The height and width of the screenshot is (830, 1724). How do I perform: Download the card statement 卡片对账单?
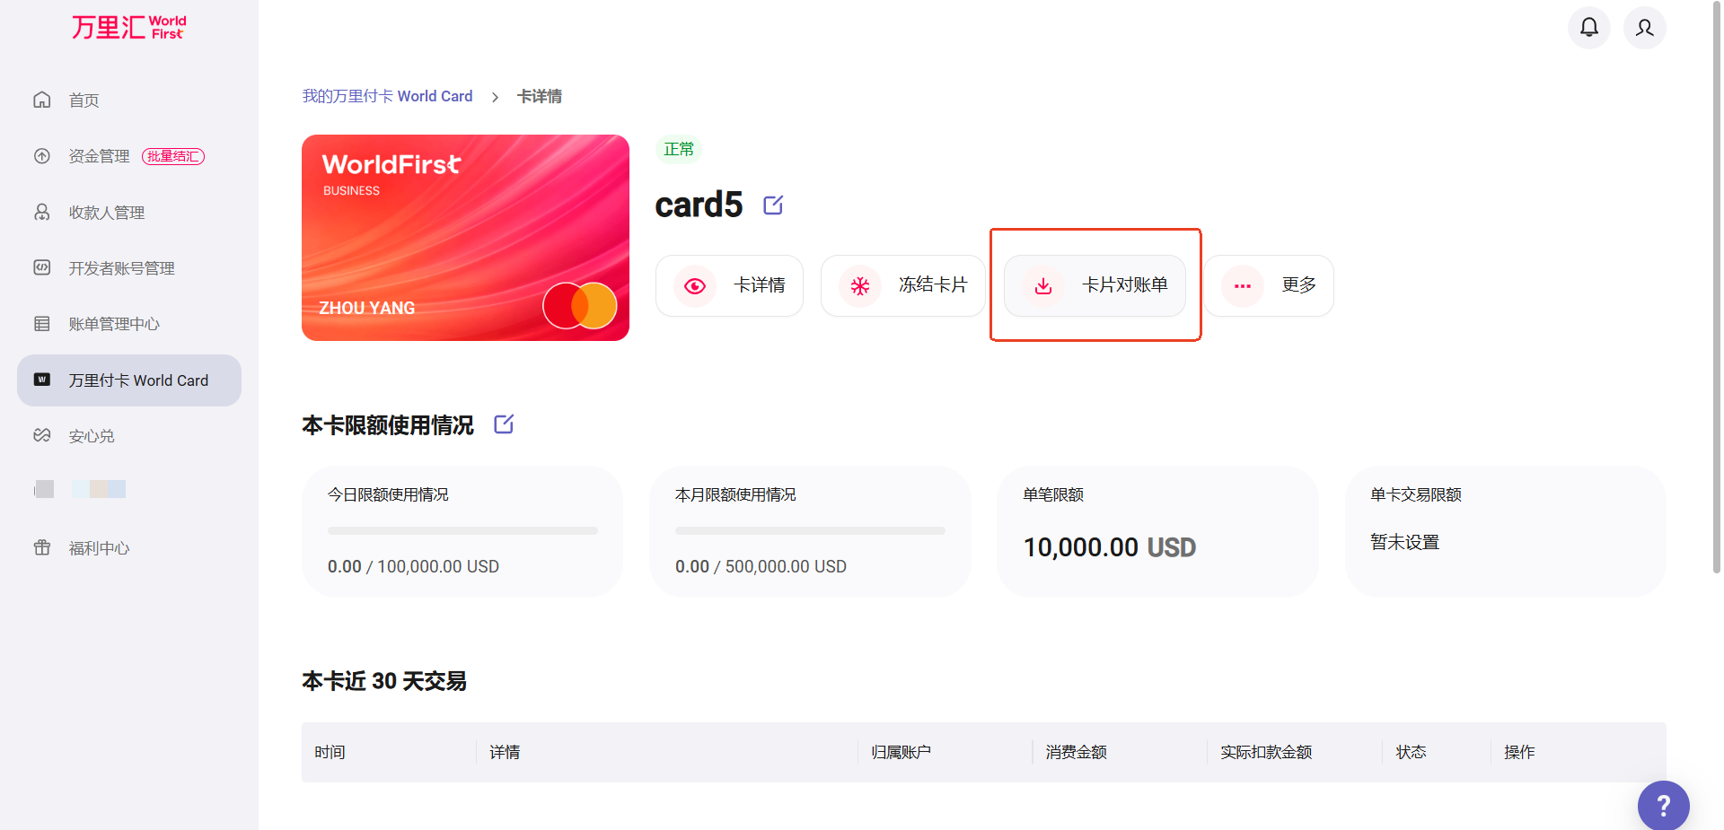(x=1095, y=286)
